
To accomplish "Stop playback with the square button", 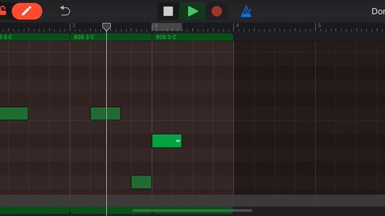I will coord(168,11).
